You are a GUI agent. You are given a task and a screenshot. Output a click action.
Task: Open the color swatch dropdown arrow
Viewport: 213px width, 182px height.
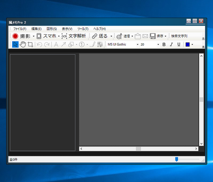click(x=192, y=44)
